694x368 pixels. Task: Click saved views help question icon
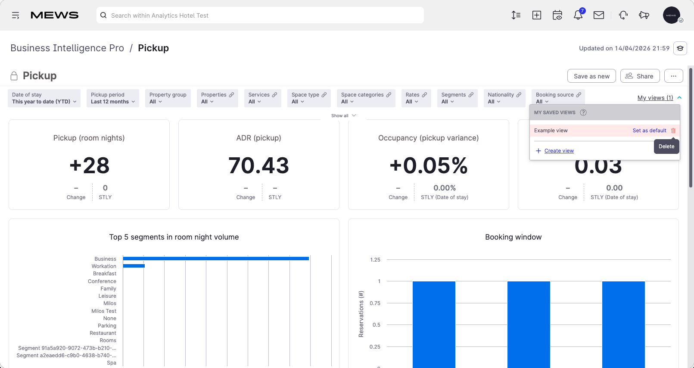click(x=583, y=112)
